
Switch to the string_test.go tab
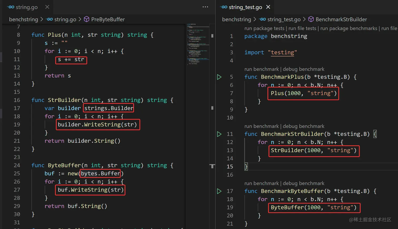coord(245,7)
